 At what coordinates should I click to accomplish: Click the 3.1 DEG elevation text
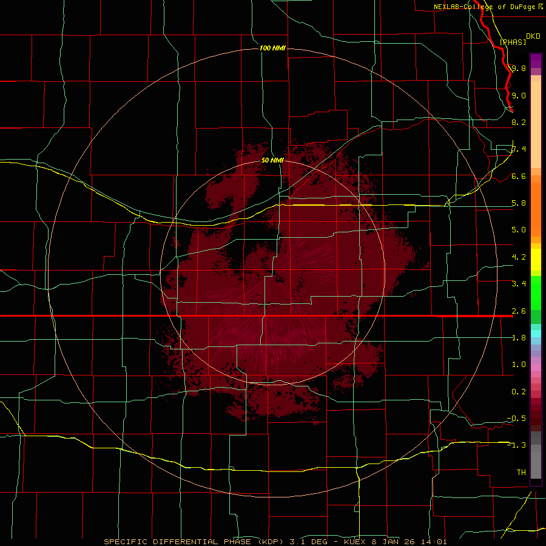(x=309, y=542)
